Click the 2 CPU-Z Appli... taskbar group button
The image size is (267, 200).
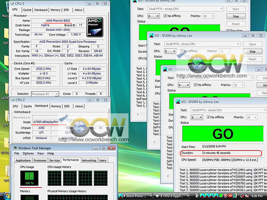tap(171, 196)
